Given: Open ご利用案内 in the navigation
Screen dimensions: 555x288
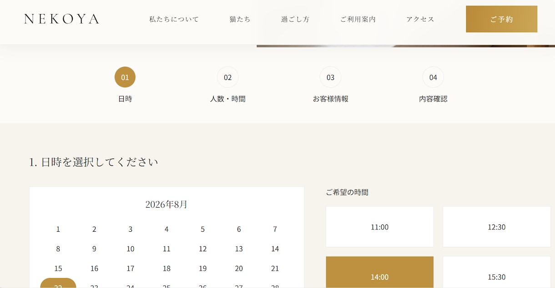Looking at the screenshot, I should coord(358,19).
